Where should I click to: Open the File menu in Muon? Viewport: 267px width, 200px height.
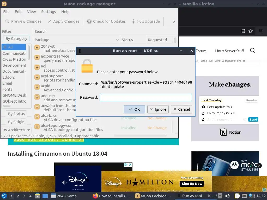6,12
